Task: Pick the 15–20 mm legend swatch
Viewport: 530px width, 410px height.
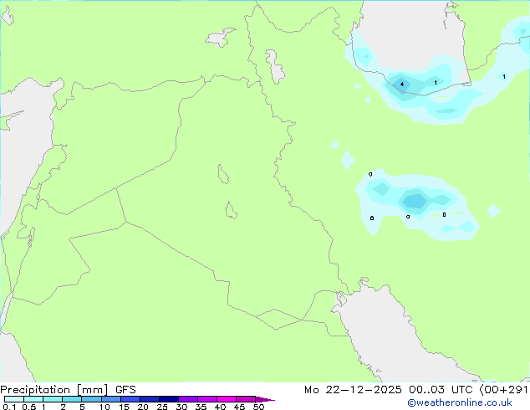Action: click(x=130, y=399)
